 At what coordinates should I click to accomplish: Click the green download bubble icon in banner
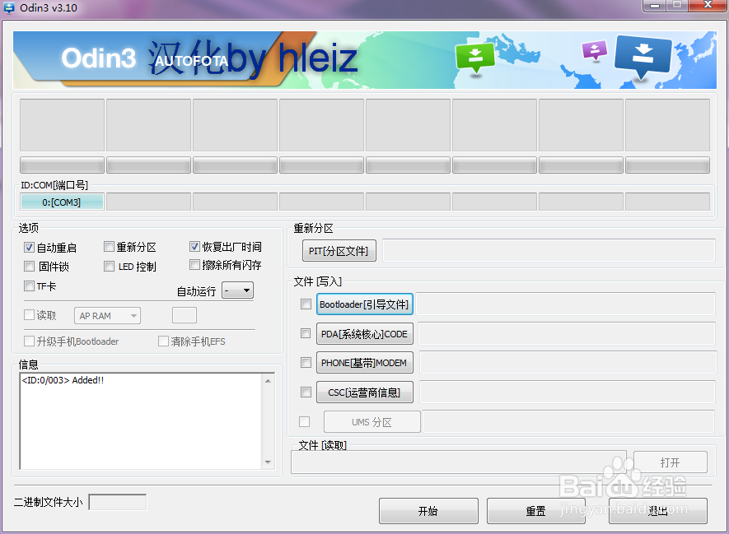pos(474,58)
